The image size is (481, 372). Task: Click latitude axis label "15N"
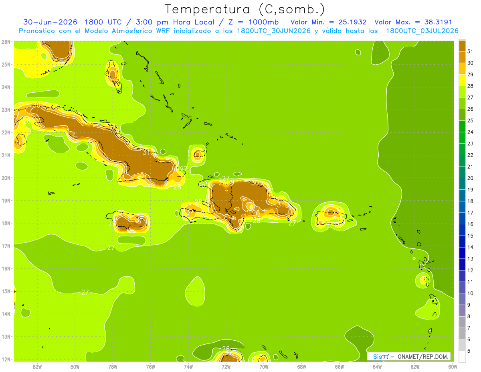click(x=6, y=291)
